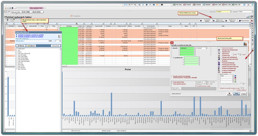258x136 pixels.
Task: Open the Info o odb shortcut
Action: pyautogui.click(x=216, y=5)
